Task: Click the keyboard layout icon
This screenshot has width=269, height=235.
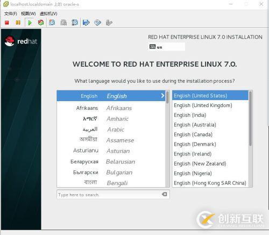Action: 152,47
